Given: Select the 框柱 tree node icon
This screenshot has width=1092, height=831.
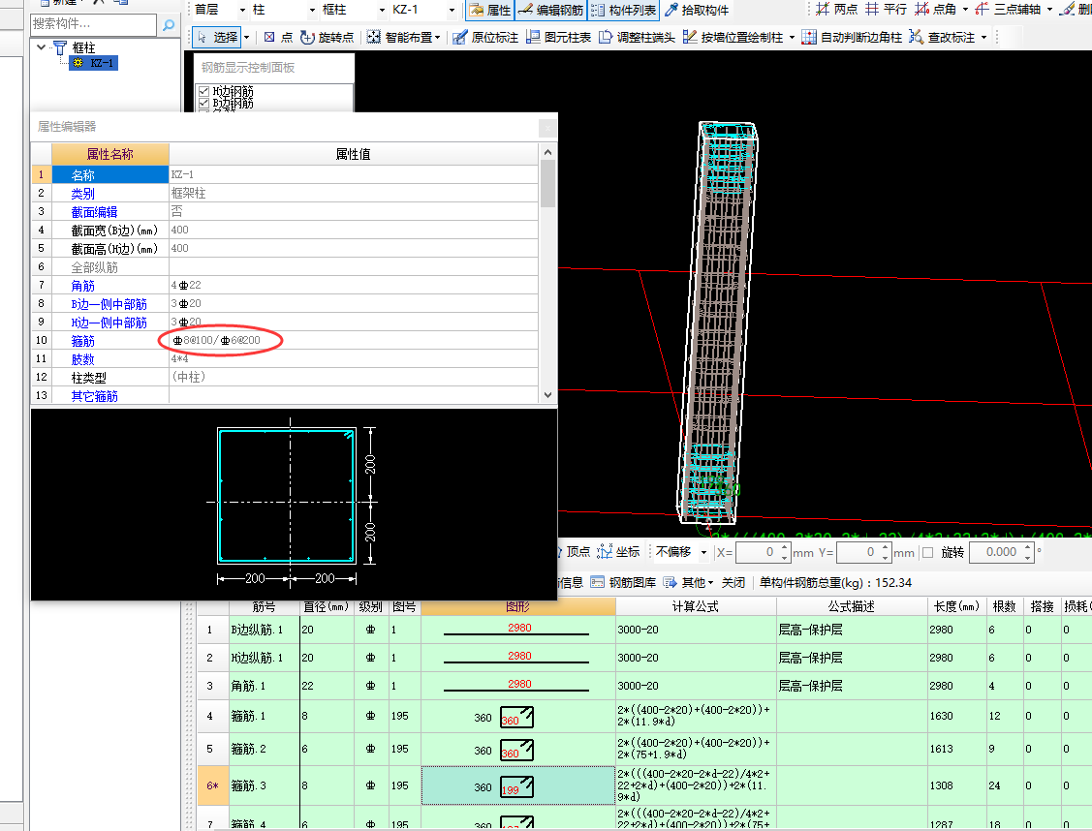Looking at the screenshot, I should pyautogui.click(x=61, y=48).
